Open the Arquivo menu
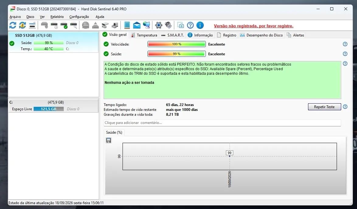The image size is (357, 209). coord(15,17)
